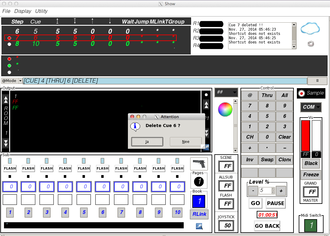Select the red radio button on step 7
Image resolution: width=330 pixels, height=236 pixels.
pyautogui.click(x=9, y=38)
